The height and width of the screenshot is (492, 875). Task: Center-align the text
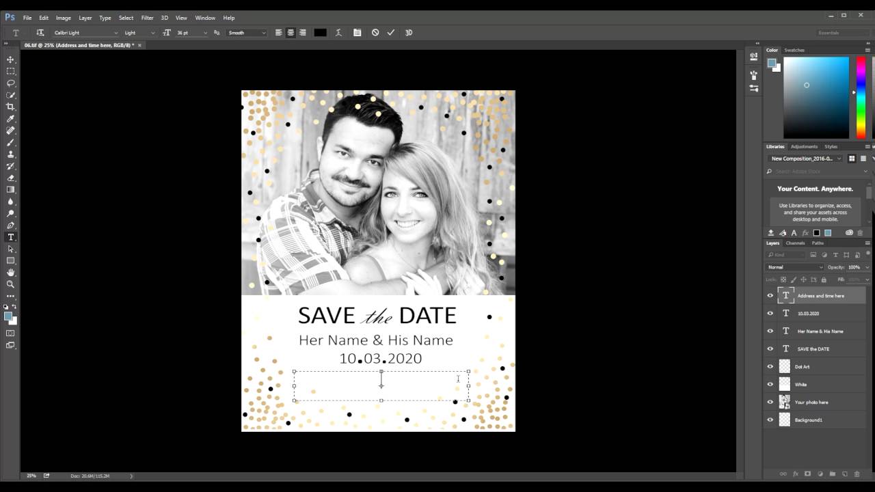291,32
